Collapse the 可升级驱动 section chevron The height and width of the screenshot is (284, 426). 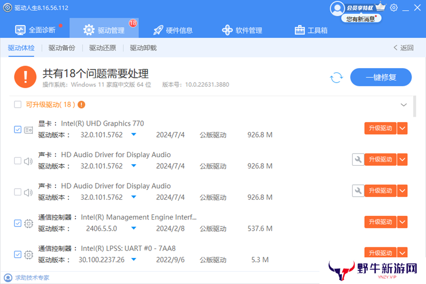[x=404, y=105]
